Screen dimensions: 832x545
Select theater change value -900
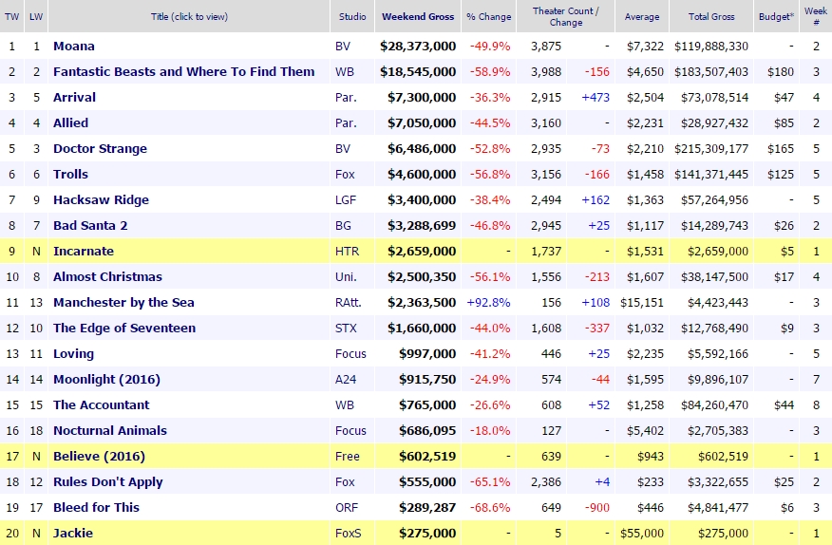(597, 507)
